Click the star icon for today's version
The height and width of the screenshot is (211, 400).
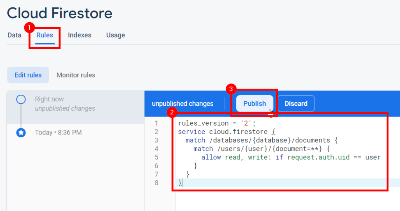click(x=21, y=133)
